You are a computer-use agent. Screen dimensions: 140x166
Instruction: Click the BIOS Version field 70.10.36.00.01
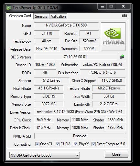click(x=75, y=57)
